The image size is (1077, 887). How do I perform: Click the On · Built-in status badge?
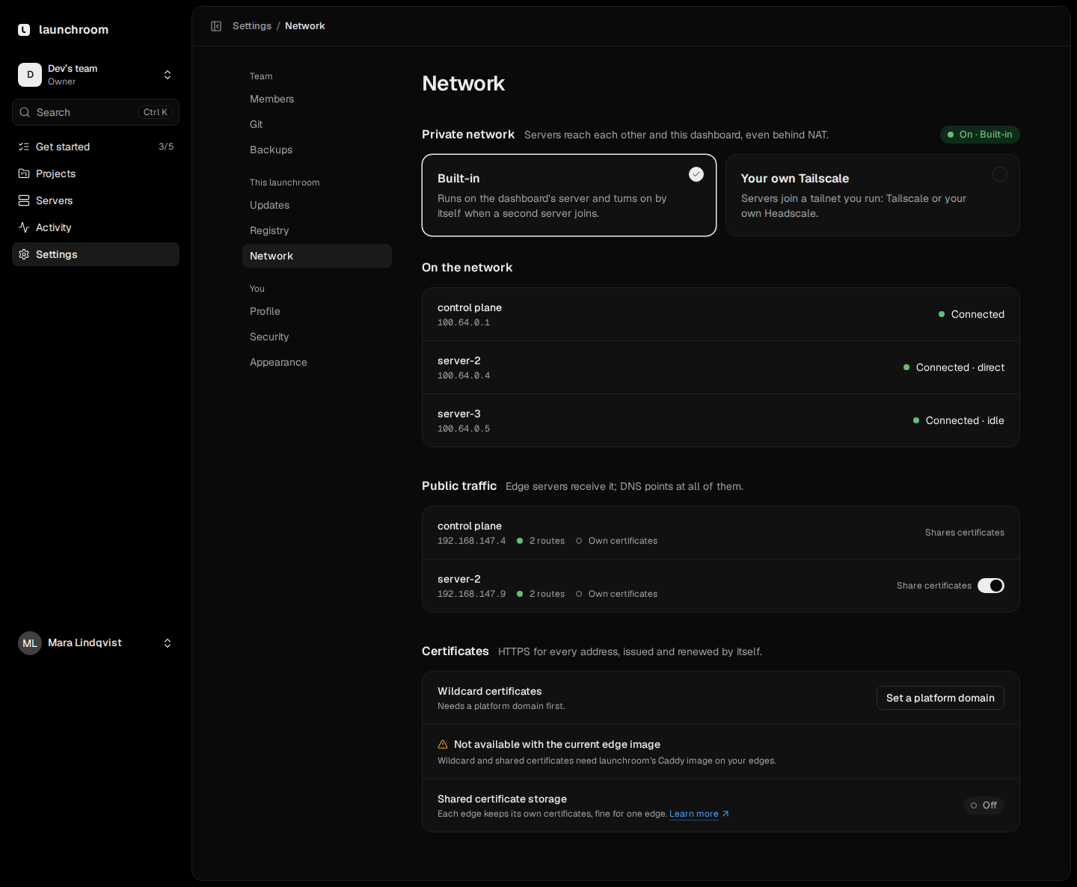[x=980, y=135]
